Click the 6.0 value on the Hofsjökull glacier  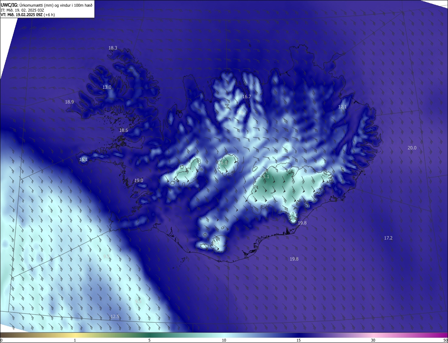[x=224, y=163]
